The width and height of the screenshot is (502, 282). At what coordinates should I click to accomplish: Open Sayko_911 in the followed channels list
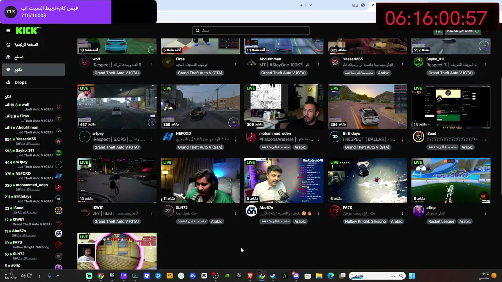33,153
